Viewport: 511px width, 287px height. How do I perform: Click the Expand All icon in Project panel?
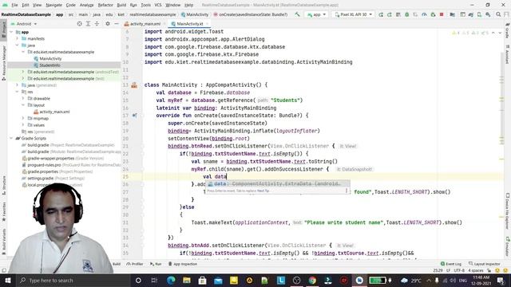click(88, 24)
